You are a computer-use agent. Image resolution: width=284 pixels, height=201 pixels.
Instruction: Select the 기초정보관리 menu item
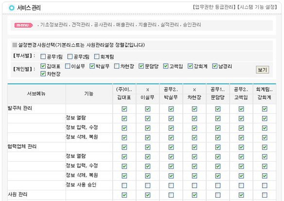coord(54,25)
